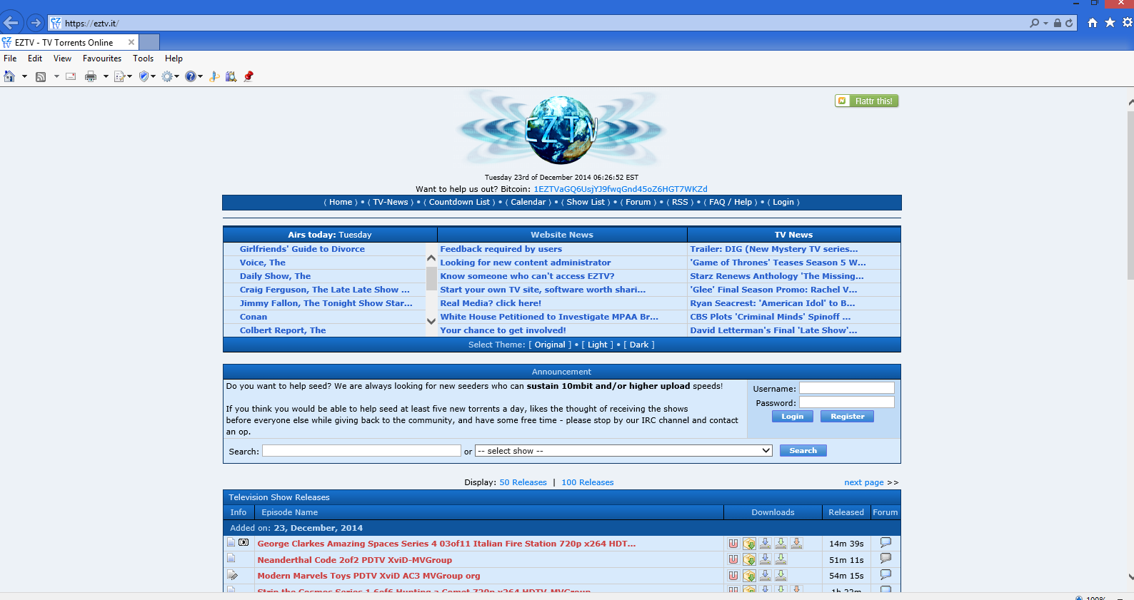Viewport: 1134px width, 600px height.
Task: Open the Help menu
Action: click(x=174, y=59)
